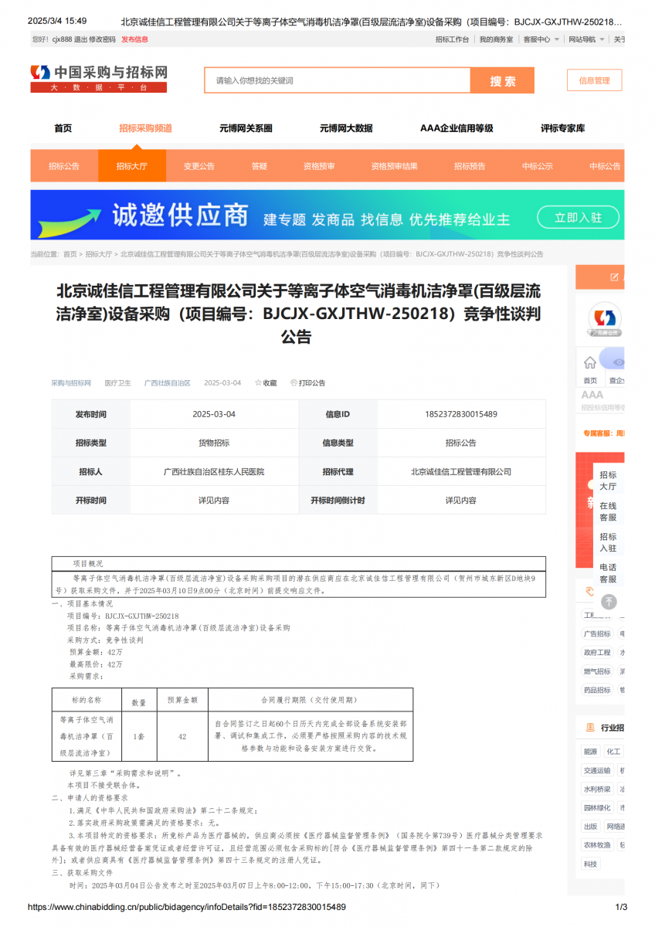Screen dimensions: 655x927
Task: Open the 招标采购频道 menu
Action: tap(145, 128)
